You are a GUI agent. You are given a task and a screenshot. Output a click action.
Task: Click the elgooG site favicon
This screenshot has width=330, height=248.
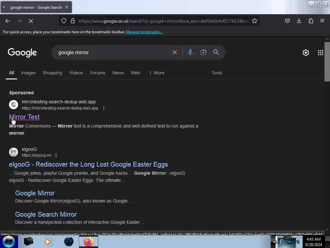pyautogui.click(x=14, y=152)
